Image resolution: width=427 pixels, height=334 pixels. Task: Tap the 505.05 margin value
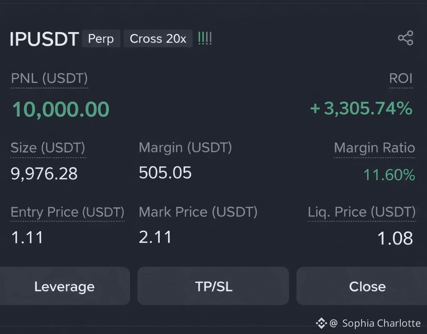point(165,173)
